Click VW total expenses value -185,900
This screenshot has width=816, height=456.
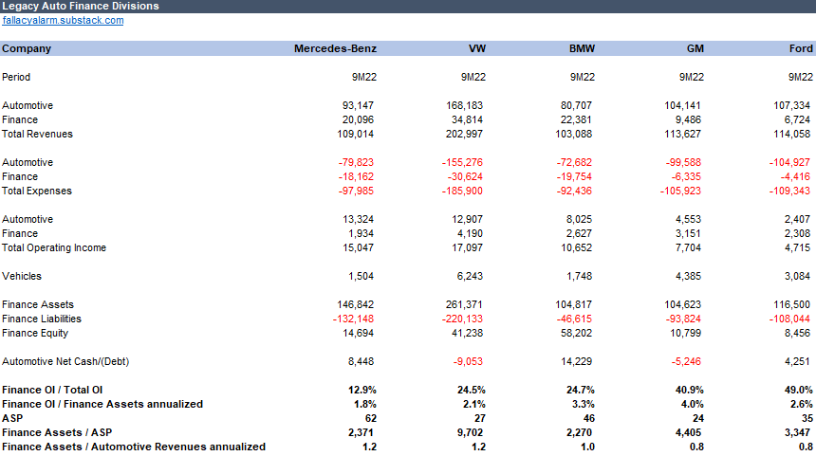click(x=462, y=191)
